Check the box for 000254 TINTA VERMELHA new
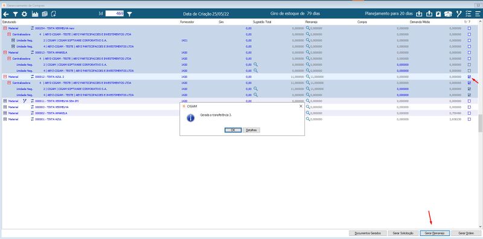This screenshot has width=483, height=239. coord(469,28)
